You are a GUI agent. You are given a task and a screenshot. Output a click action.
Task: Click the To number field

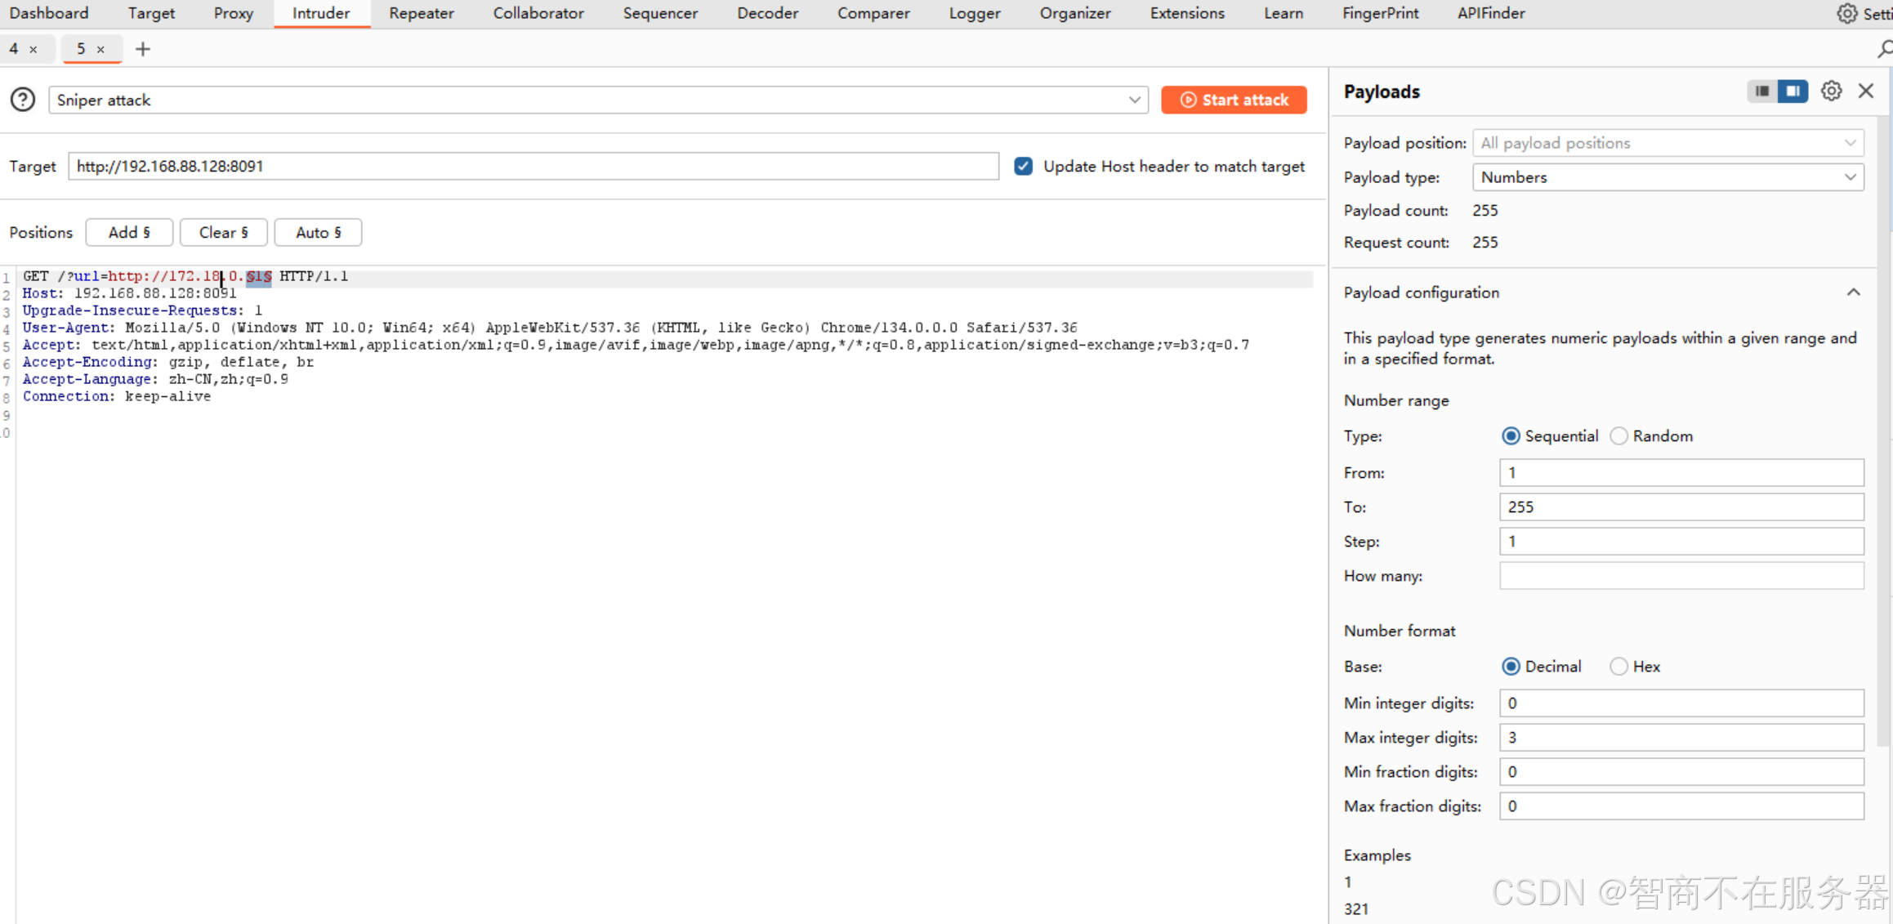pos(1681,507)
